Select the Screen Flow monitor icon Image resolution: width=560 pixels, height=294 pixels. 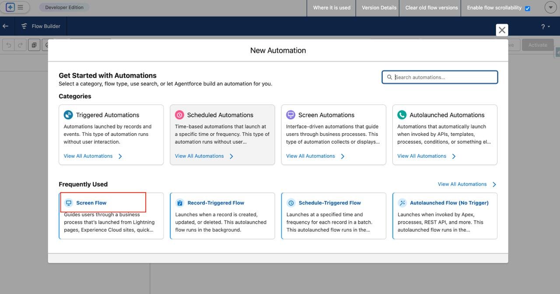pos(68,203)
